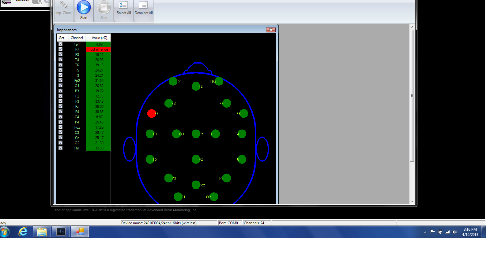Screen dimensions: 490x275
Task: Click the Pz electrode on head map
Action: [196, 159]
